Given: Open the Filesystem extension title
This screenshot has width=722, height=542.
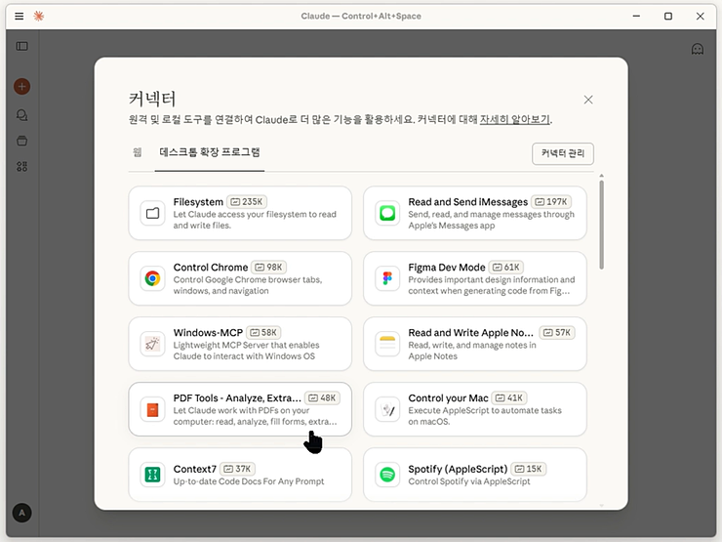Looking at the screenshot, I should point(198,202).
